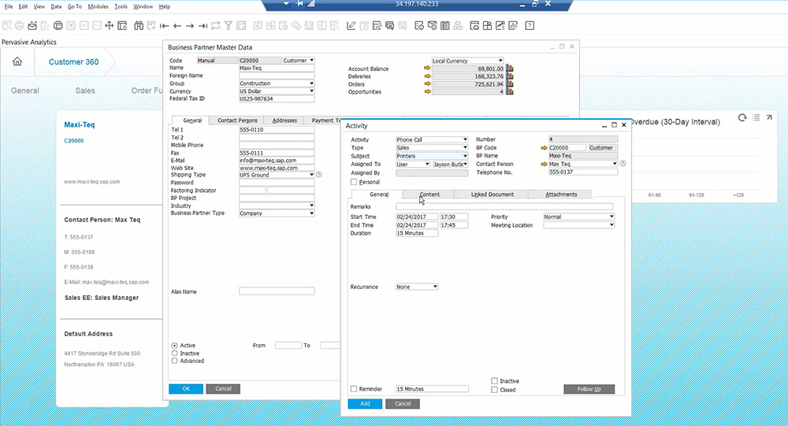Viewport: 788px width, 426px height.
Task: Open Contact Persons tab in Business Partner
Action: pos(237,120)
